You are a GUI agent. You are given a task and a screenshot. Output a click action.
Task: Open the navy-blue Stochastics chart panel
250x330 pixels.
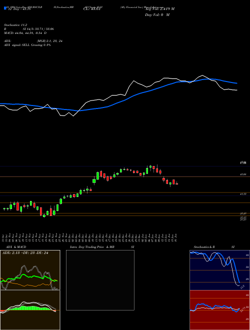[219, 270]
